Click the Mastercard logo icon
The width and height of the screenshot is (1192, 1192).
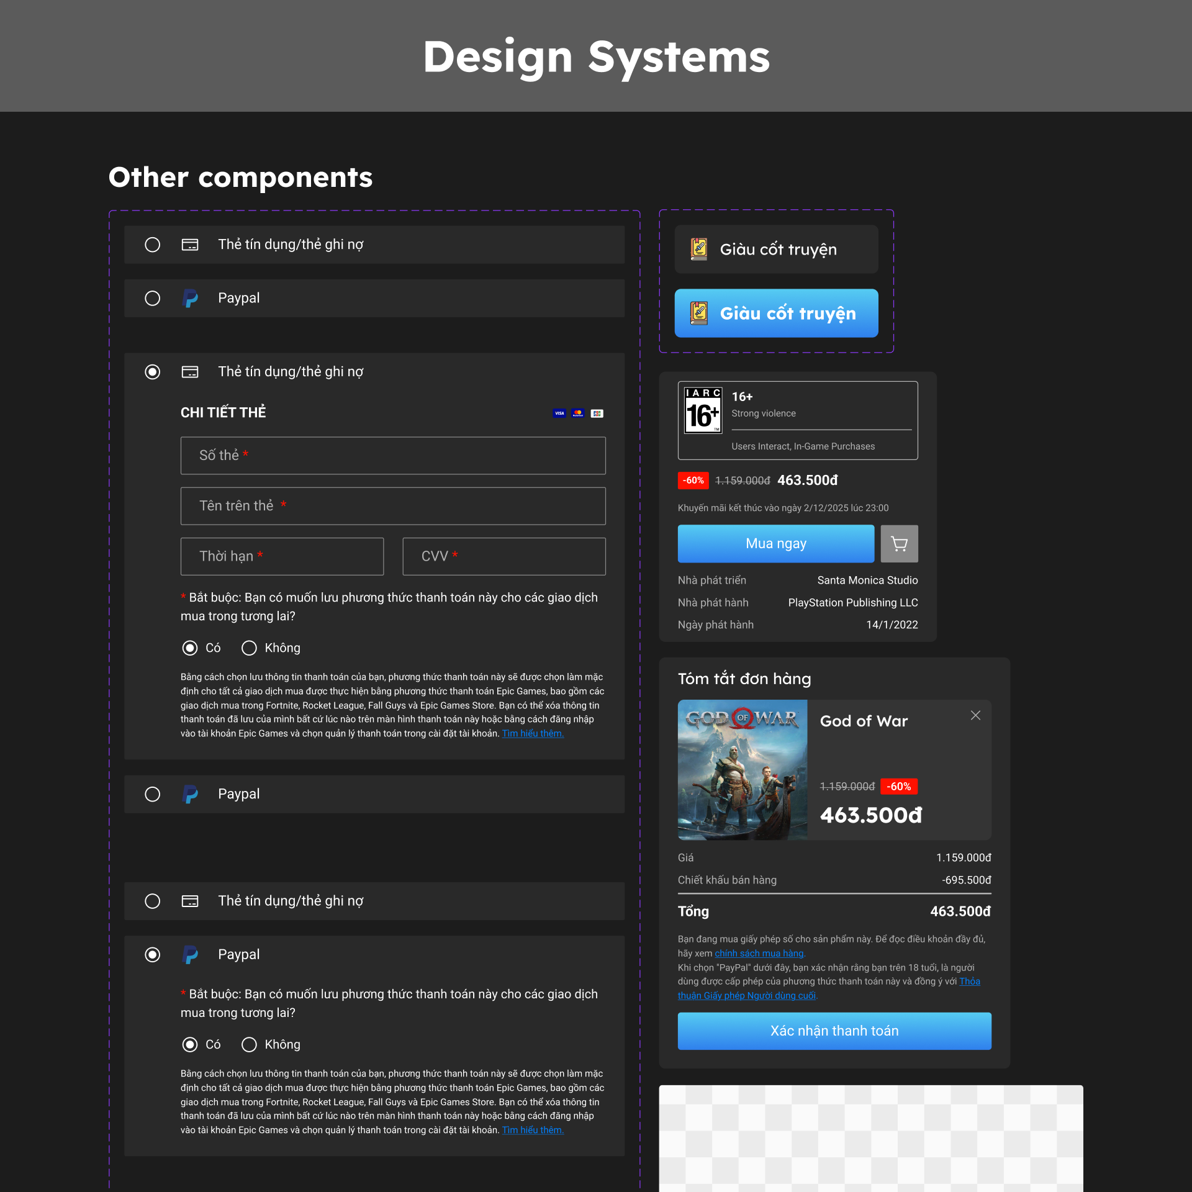(578, 413)
